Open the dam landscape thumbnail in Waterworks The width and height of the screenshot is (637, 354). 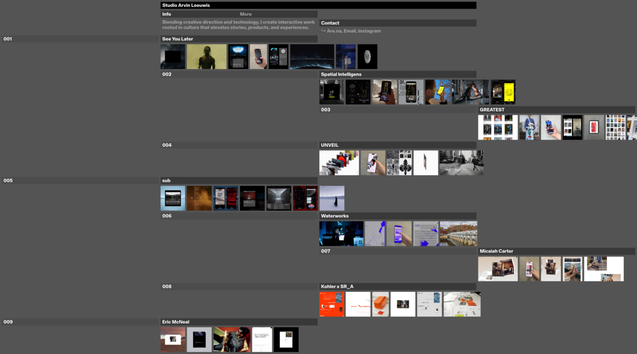(458, 234)
